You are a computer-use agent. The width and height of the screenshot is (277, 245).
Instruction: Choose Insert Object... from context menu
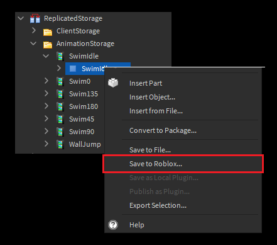(x=183, y=97)
